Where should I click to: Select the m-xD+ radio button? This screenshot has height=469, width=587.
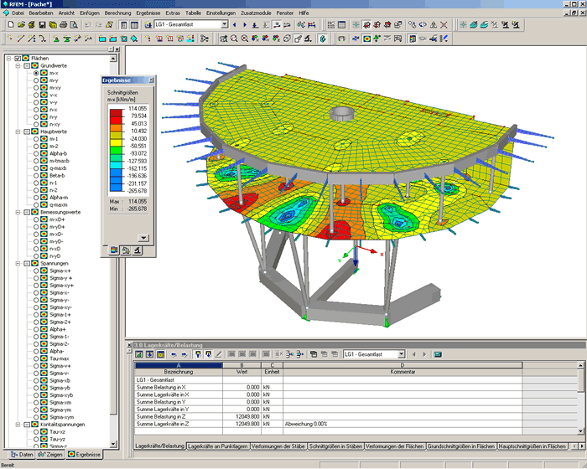[x=36, y=219]
